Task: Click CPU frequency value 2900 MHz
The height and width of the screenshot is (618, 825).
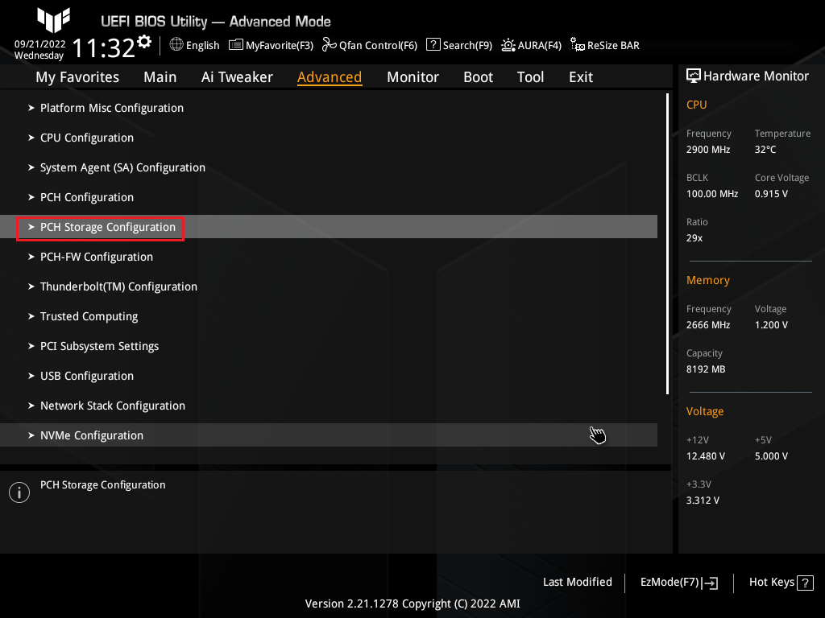Action: click(x=707, y=150)
